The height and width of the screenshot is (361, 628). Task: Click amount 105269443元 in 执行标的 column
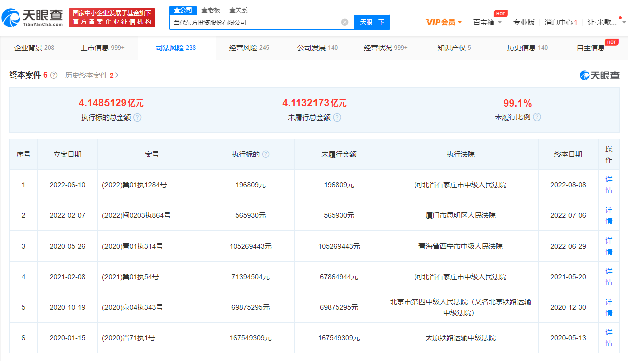coord(251,246)
